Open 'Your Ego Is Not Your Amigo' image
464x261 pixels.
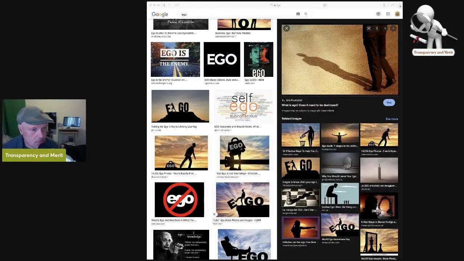pos(244,153)
